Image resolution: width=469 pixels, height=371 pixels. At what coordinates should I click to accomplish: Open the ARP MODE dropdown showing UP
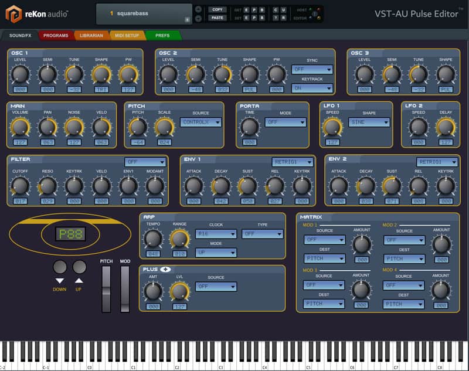pos(216,253)
